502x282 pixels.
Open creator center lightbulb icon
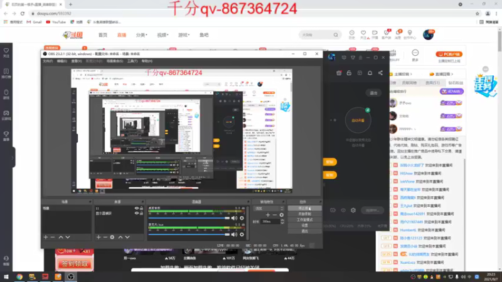pyautogui.click(x=410, y=34)
